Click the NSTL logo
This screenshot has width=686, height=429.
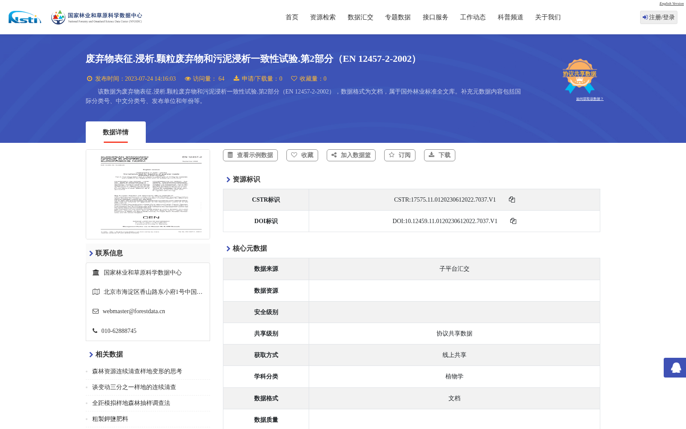point(25,17)
